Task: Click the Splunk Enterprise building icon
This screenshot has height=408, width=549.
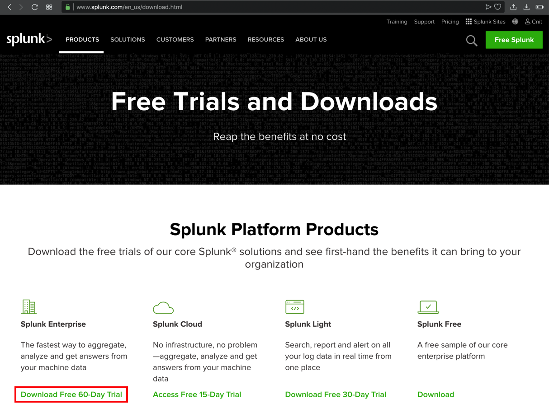Action: pos(29,307)
